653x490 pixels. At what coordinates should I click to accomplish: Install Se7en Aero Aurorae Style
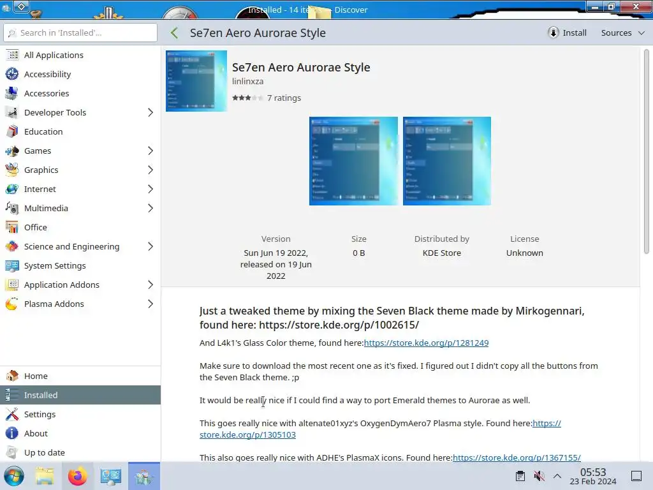(567, 33)
